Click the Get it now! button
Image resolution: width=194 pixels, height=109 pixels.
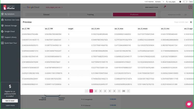click(x=10, y=101)
